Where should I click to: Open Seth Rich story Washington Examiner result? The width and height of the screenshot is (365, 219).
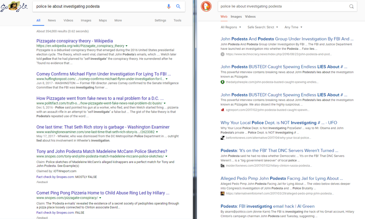point(103,127)
